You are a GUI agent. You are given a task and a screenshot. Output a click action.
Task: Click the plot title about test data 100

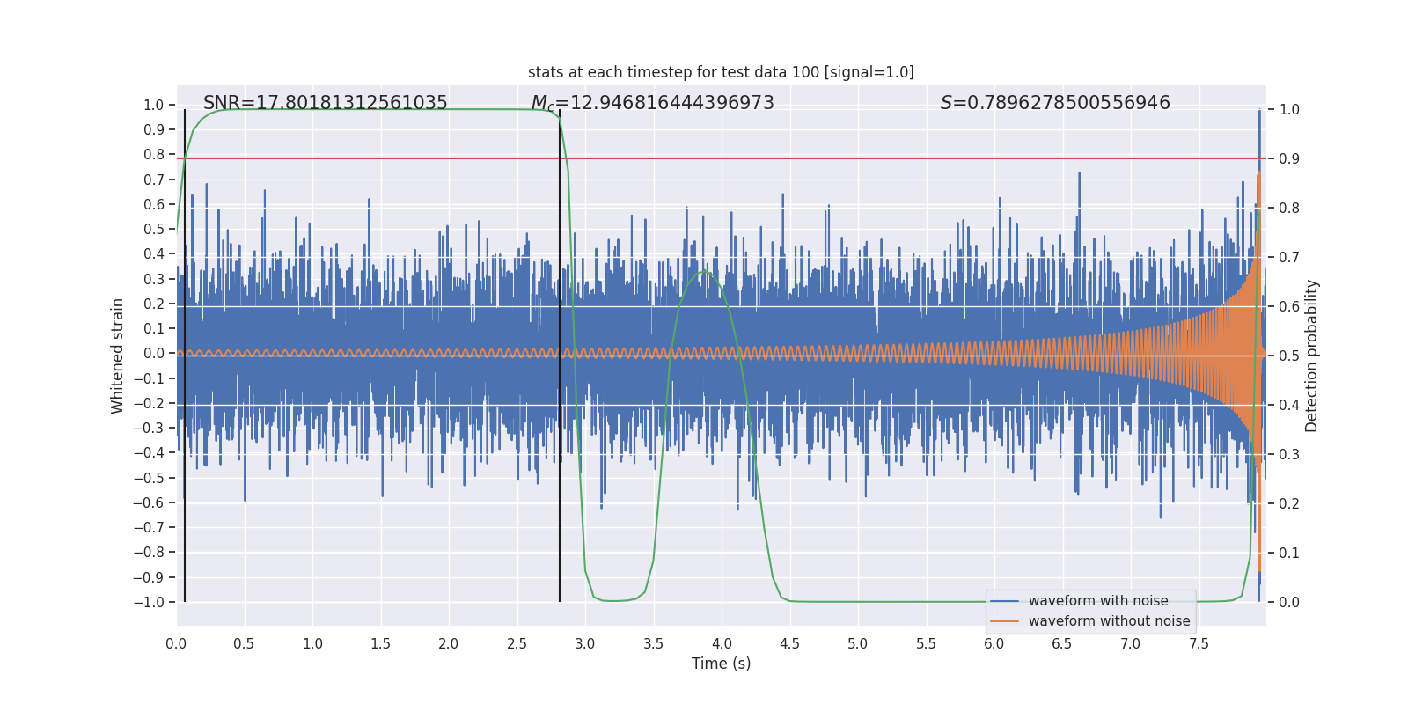[x=721, y=72]
